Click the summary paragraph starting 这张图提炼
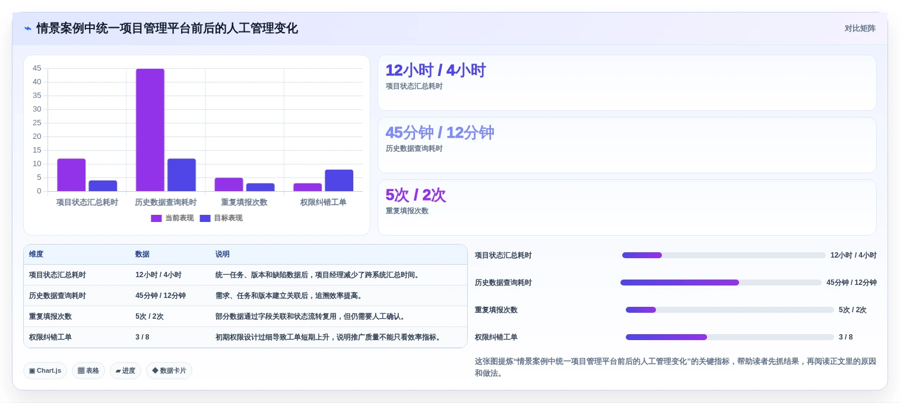Image resolution: width=900 pixels, height=403 pixels. pyautogui.click(x=676, y=367)
